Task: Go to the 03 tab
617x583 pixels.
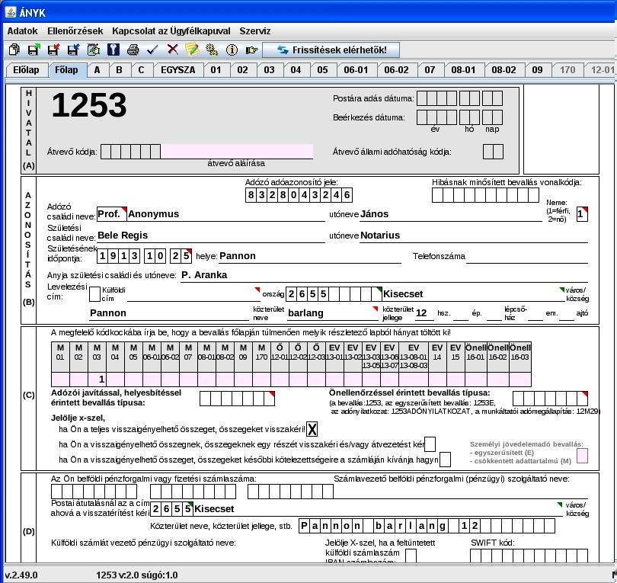Action: 269,70
